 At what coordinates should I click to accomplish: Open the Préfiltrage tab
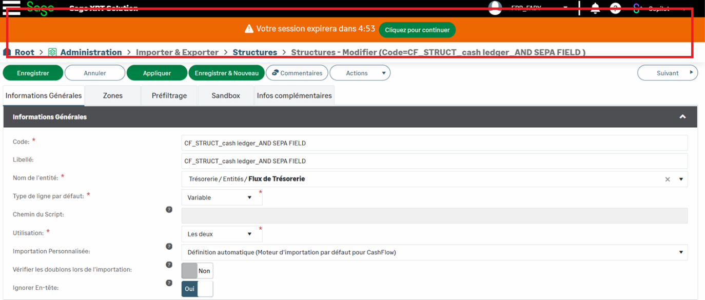click(x=169, y=95)
